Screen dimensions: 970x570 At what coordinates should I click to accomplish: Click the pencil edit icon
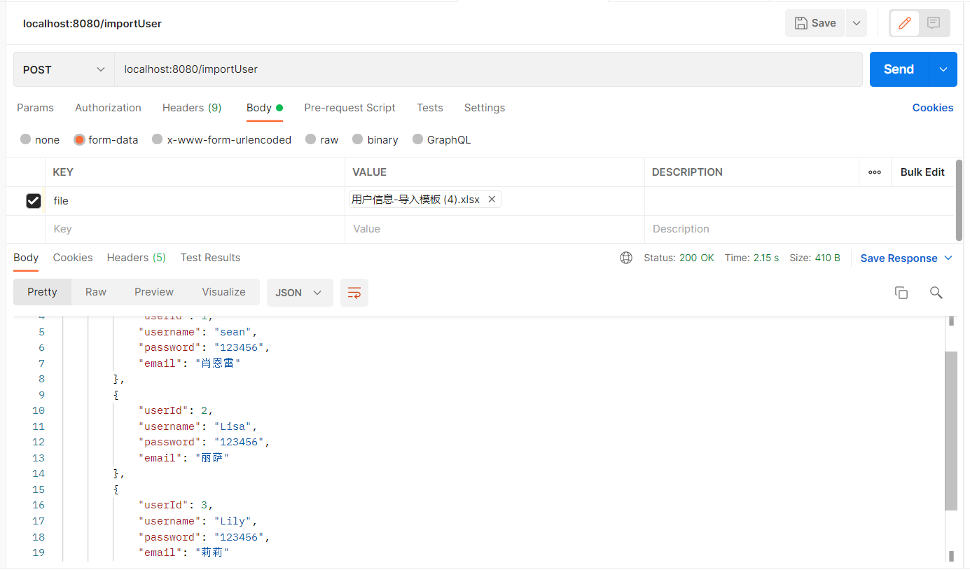point(905,23)
